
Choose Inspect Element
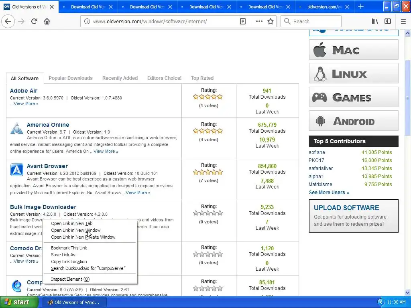tap(90, 279)
